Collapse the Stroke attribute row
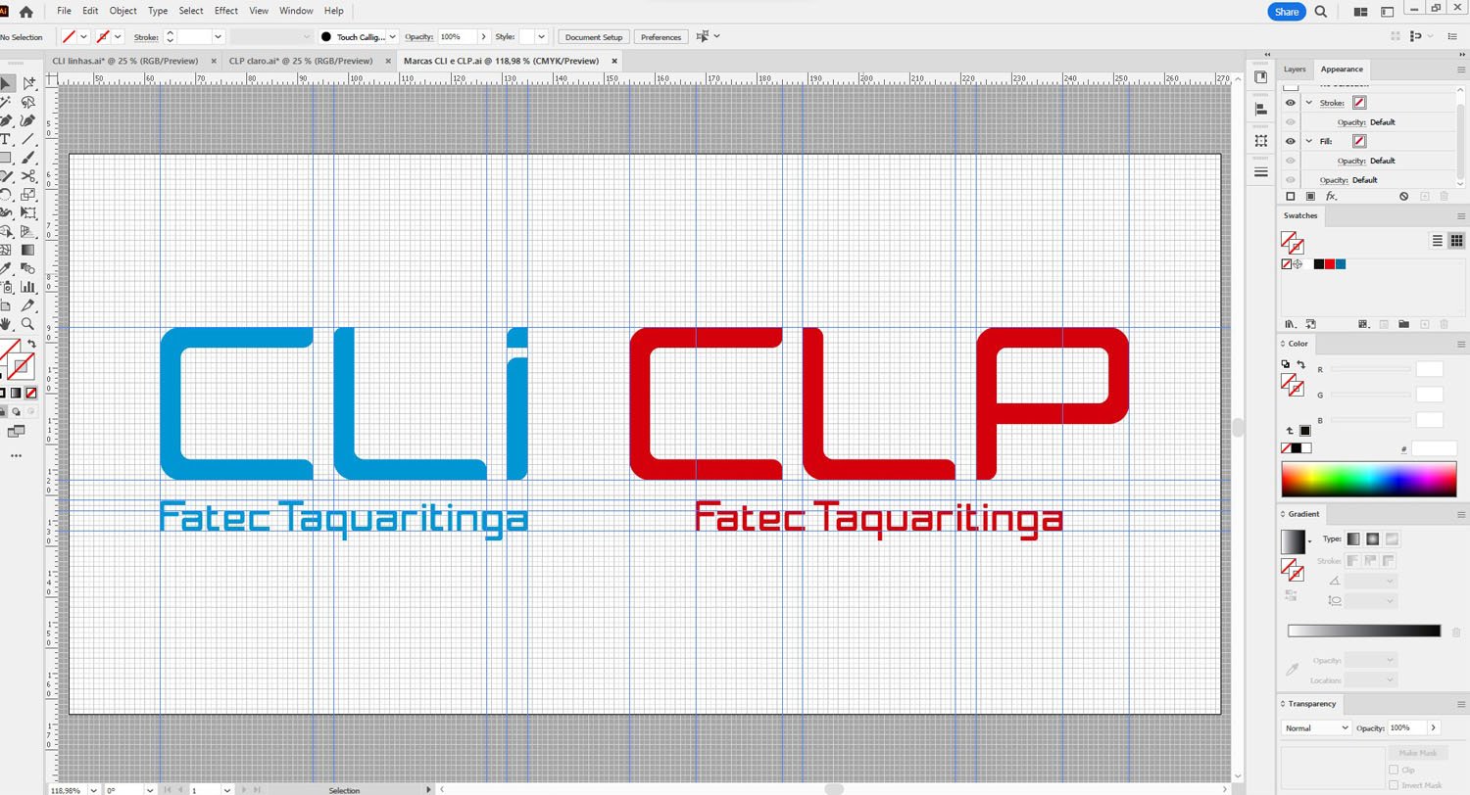Viewport: 1470px width, 795px height. 1308,103
